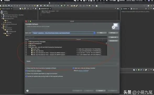Screen dimensions: 154x95
Task: Maximize the editor area panel
Action: (x=118, y=9)
